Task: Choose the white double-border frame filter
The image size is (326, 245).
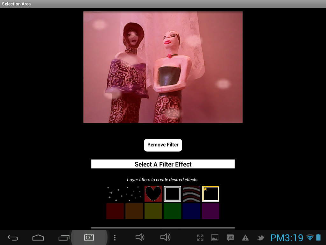Action: [172, 194]
